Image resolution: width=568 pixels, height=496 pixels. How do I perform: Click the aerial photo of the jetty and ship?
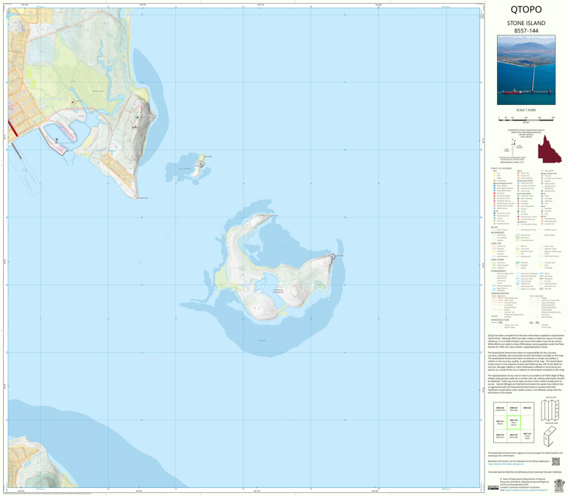point(526,70)
